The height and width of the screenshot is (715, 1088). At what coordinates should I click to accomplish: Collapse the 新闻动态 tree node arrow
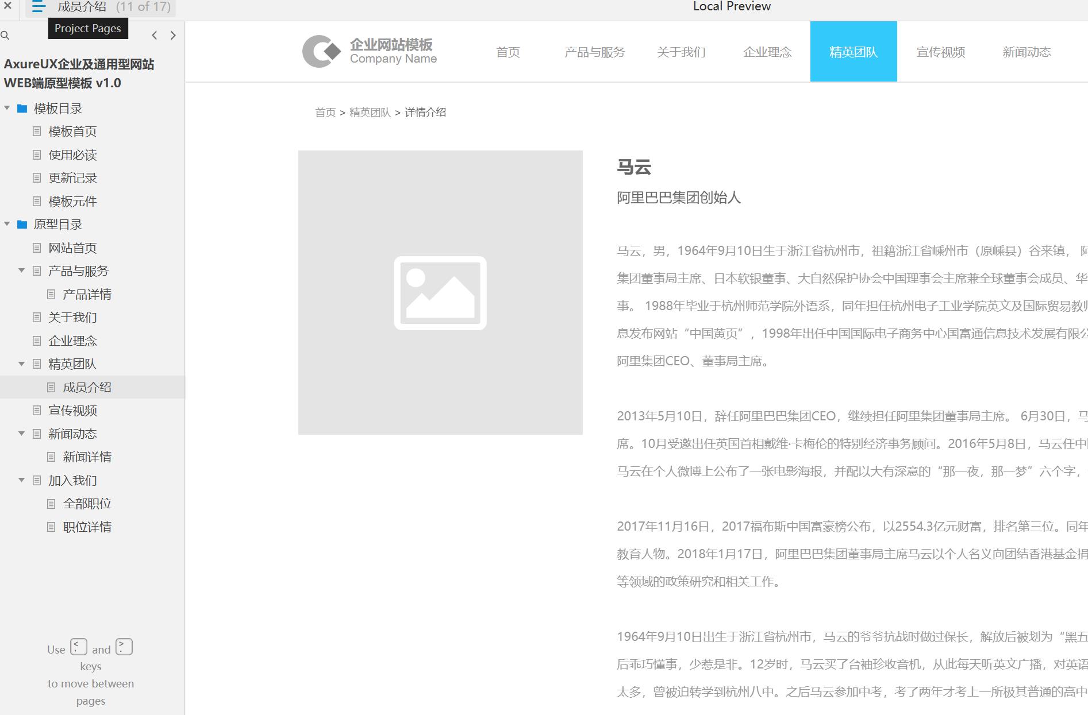[21, 434]
